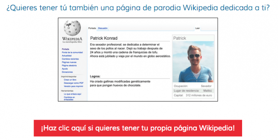Image resolution: width=278 pixels, height=140 pixels.
Task: Select the 'Leer' tab
Action: (197, 28)
